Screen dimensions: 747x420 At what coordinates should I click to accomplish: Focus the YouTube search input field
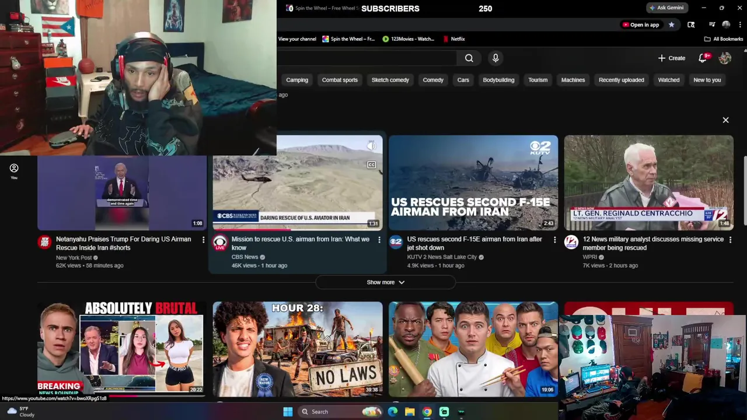[367, 58]
